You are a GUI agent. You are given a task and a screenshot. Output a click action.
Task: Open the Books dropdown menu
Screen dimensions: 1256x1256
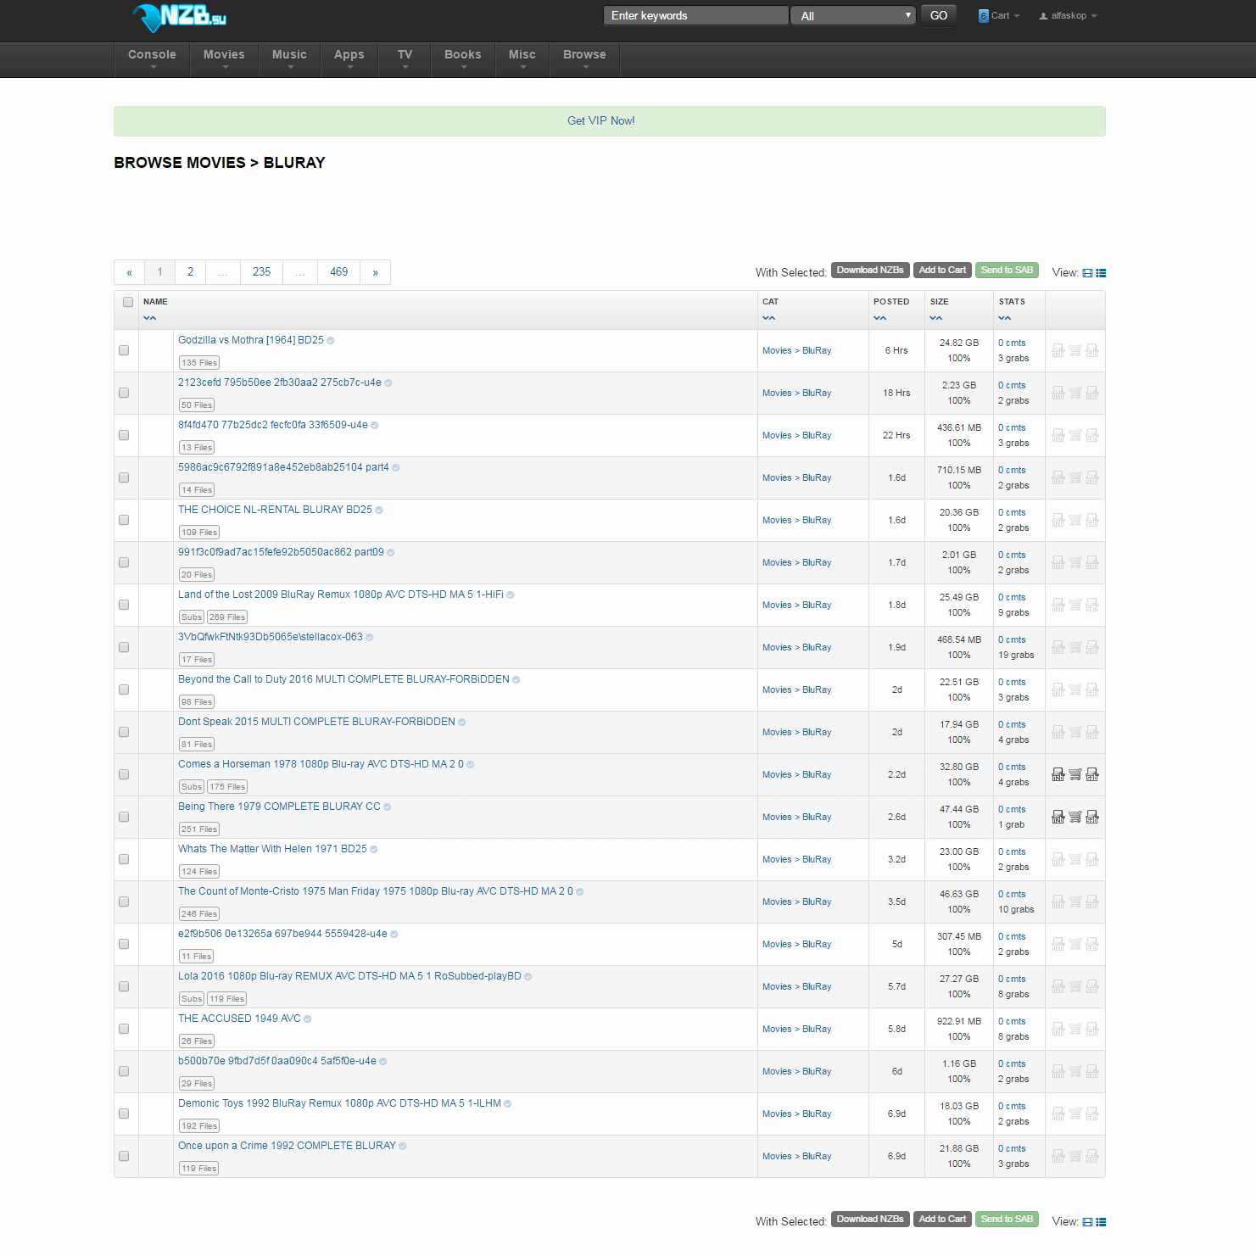463,59
